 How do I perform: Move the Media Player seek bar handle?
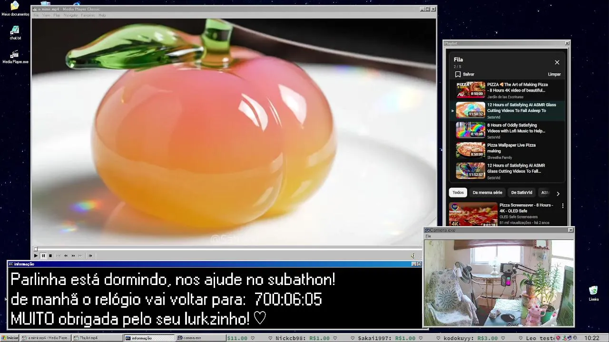tap(35, 249)
